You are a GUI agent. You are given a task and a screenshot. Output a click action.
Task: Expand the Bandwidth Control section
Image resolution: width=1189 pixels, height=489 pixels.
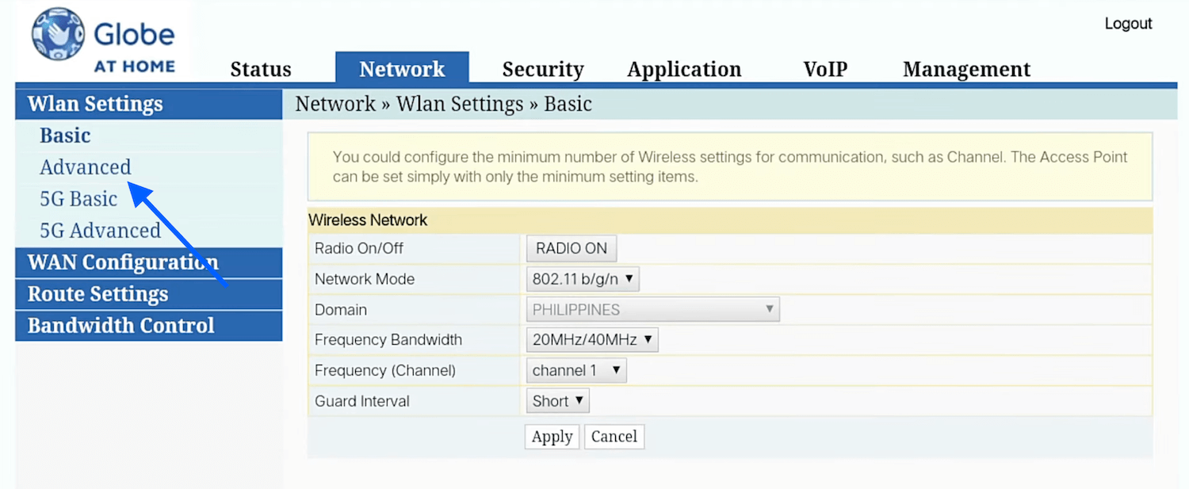point(120,326)
